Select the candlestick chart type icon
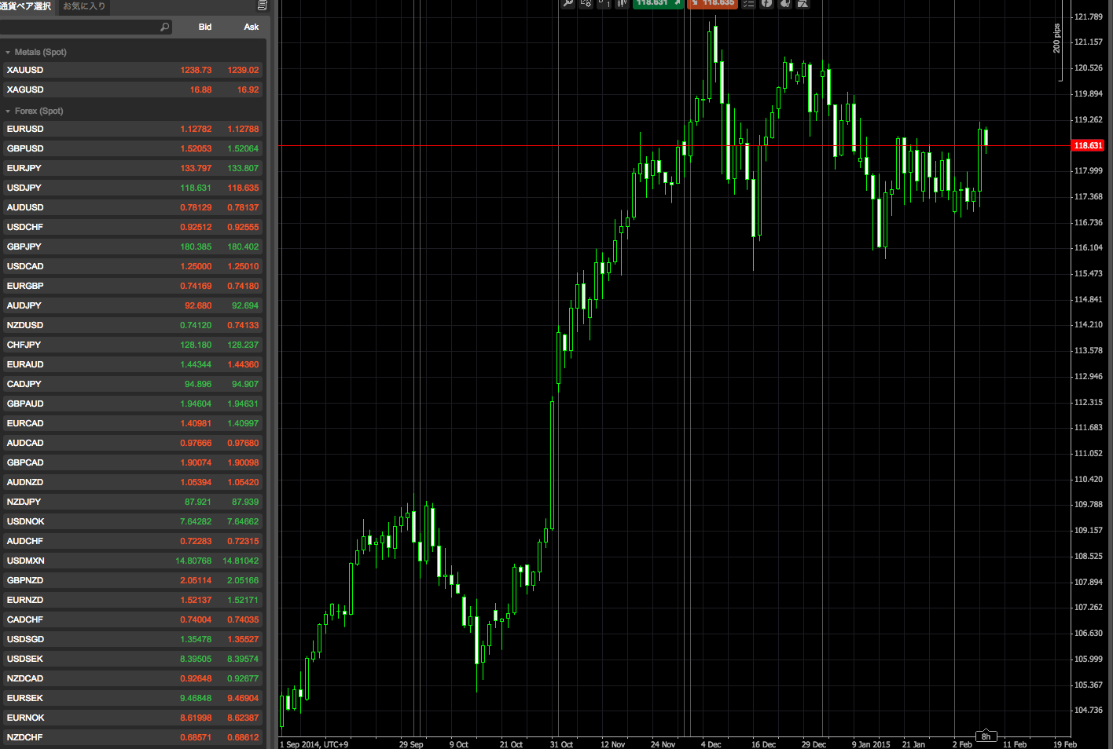The height and width of the screenshot is (749, 1113). 622,3
